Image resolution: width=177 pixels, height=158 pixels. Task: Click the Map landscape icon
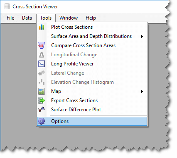[42, 91]
